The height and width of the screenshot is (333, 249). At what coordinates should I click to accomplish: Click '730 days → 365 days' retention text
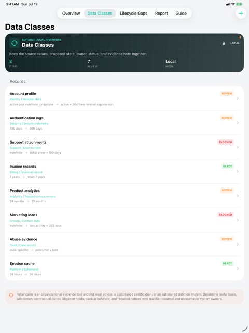(26, 129)
